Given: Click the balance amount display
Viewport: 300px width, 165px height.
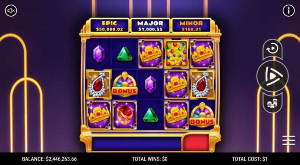Looking at the screenshot, I should tap(49, 159).
